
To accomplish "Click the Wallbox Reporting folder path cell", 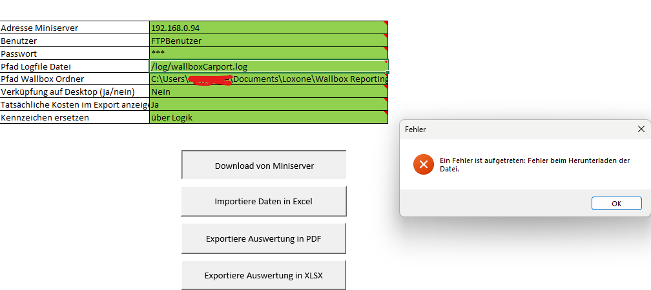I will pyautogui.click(x=268, y=79).
